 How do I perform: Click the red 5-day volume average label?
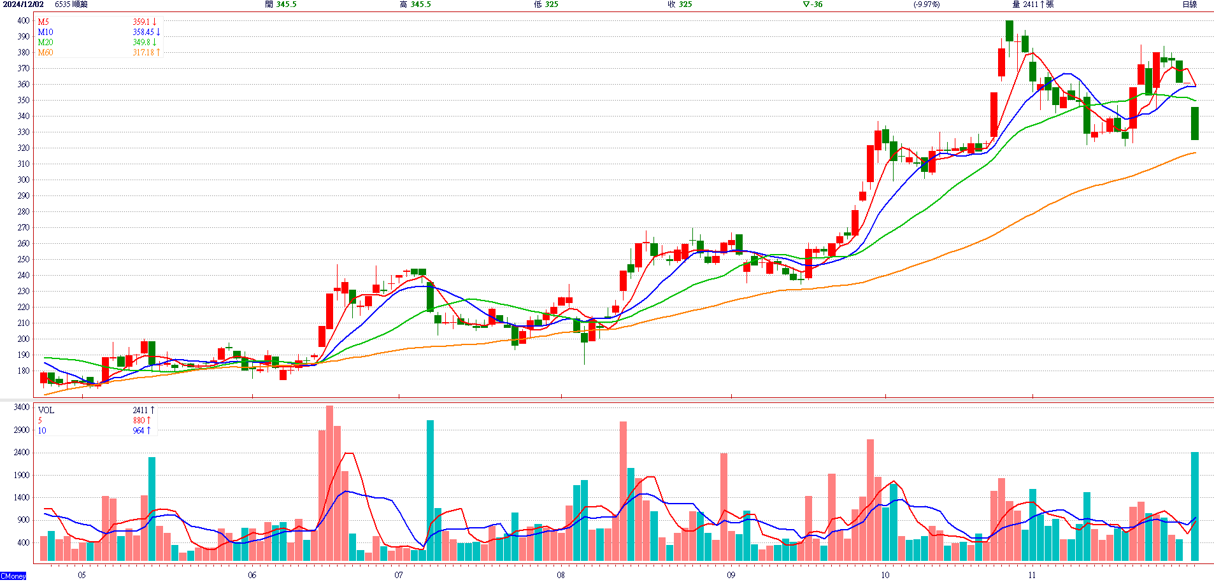point(40,420)
